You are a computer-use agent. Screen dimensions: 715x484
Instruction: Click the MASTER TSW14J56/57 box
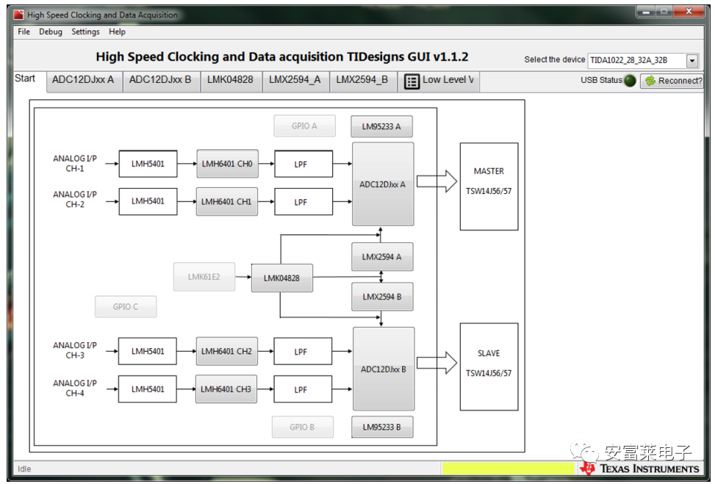pyautogui.click(x=489, y=187)
